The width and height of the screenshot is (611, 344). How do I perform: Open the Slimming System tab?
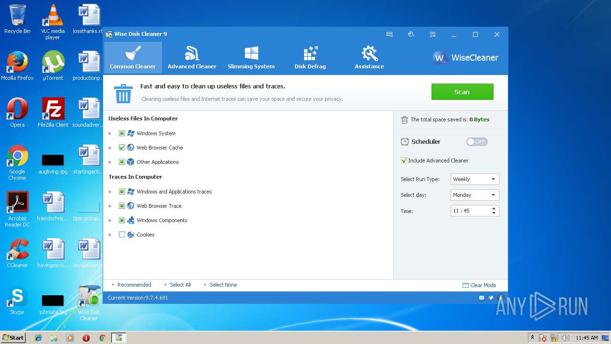click(251, 57)
